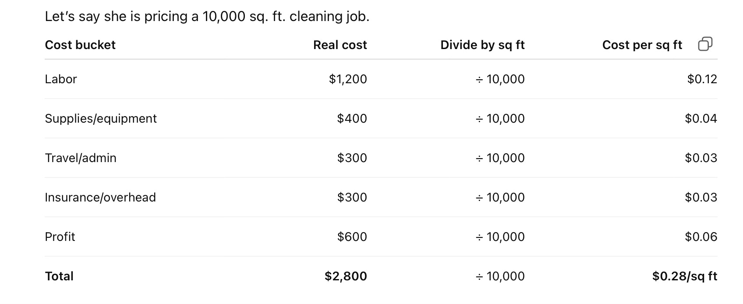743x304 pixels.
Task: Click the $0.28/sq ft total cell
Action: (x=685, y=276)
